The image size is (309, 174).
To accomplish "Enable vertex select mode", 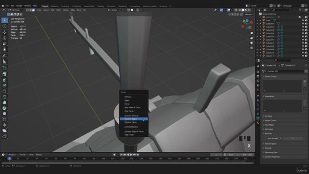I will point(28,10).
